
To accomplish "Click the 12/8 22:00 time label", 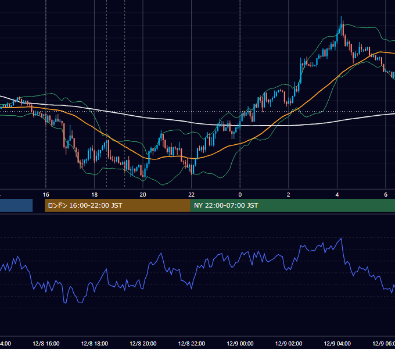I will [x=192, y=344].
